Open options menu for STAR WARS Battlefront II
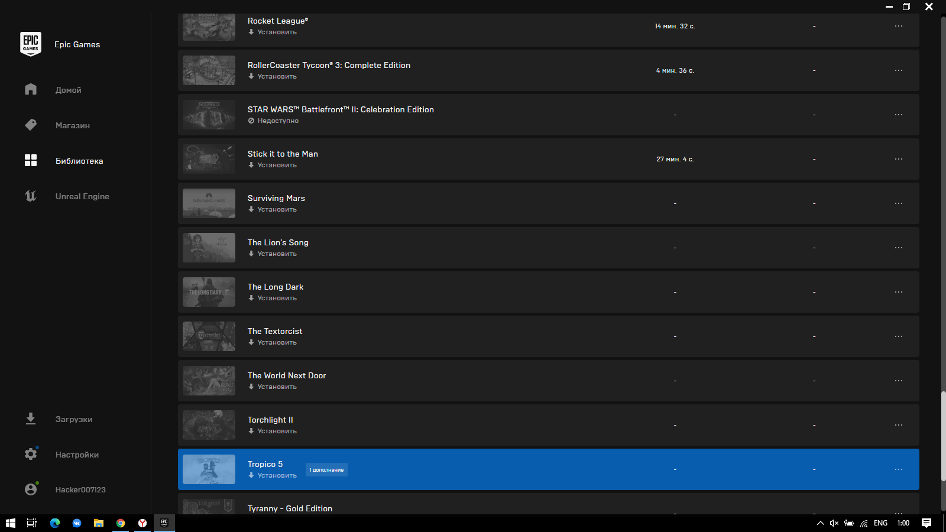Image resolution: width=946 pixels, height=532 pixels. (x=899, y=115)
